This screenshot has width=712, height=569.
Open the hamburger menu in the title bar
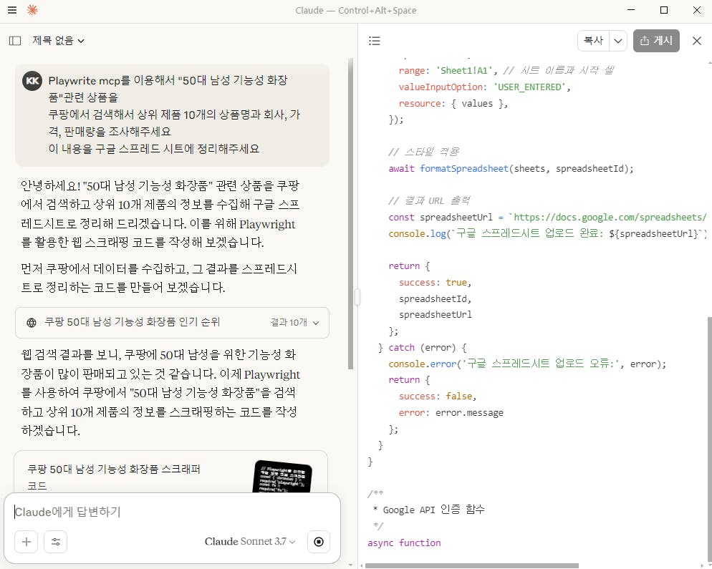pos(12,10)
